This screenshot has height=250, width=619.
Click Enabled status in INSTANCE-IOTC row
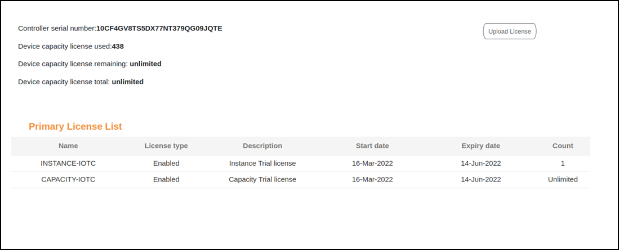[x=166, y=163]
